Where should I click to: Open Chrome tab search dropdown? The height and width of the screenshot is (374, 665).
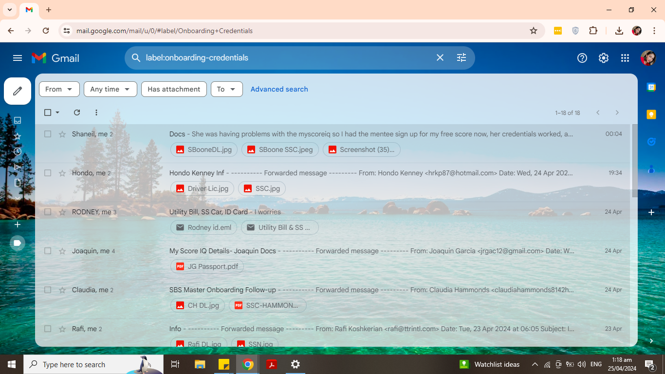(10, 10)
